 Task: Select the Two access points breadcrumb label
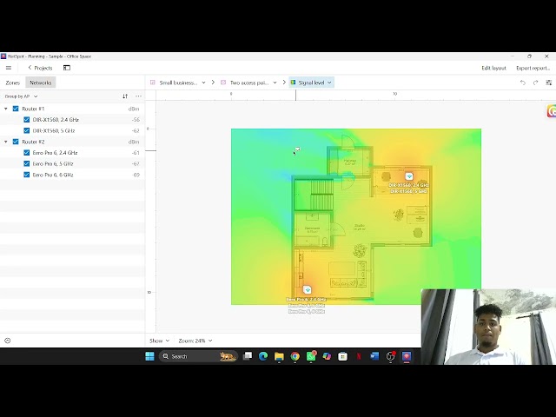point(249,83)
